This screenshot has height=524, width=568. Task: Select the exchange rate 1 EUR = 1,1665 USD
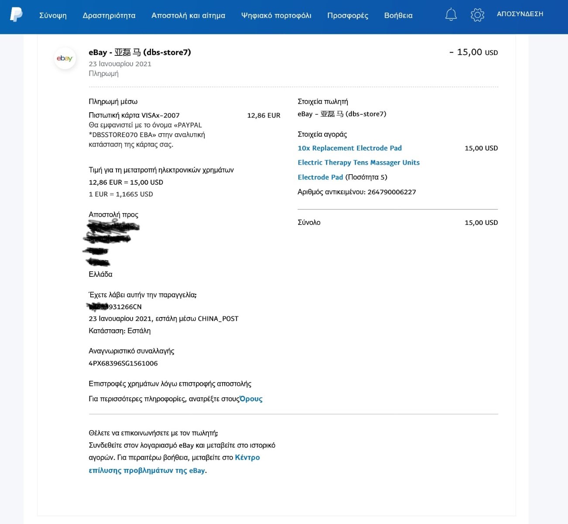coord(121,194)
